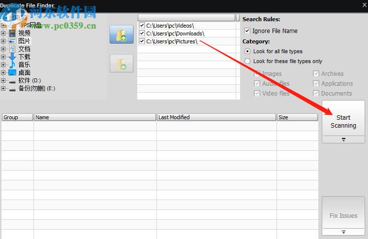Select the 音乐 music note icon
The height and width of the screenshot is (239, 368).
point(12,65)
